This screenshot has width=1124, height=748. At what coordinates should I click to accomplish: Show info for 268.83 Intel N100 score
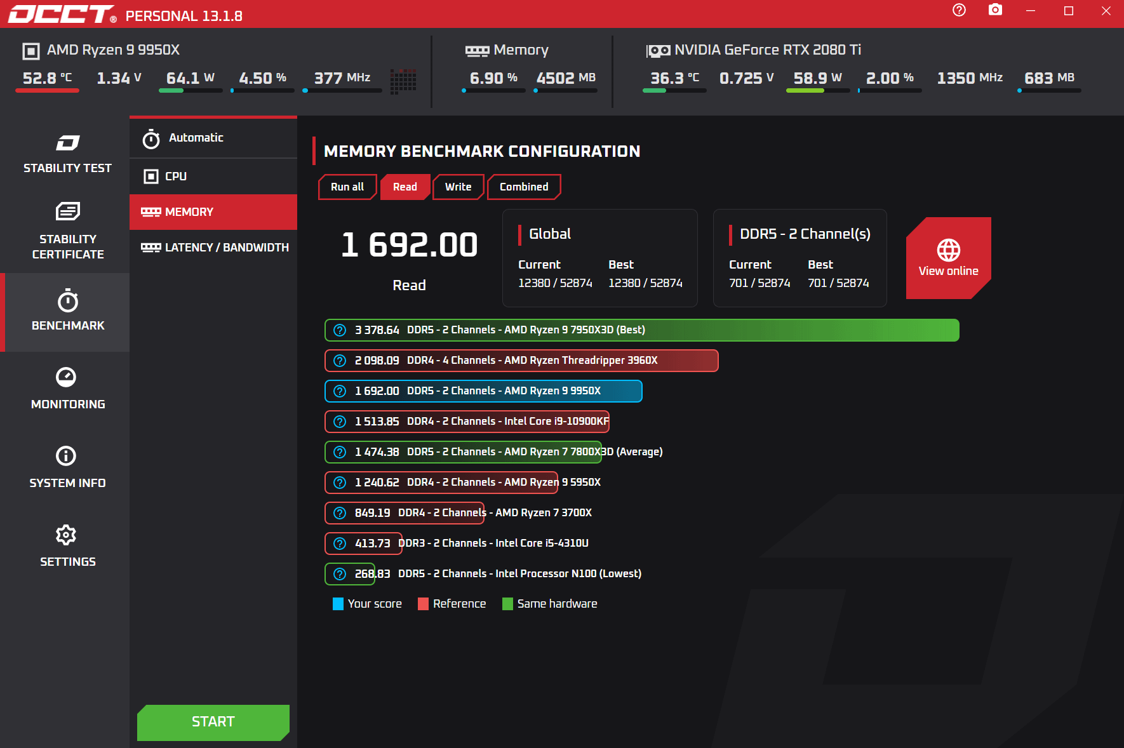(x=340, y=574)
